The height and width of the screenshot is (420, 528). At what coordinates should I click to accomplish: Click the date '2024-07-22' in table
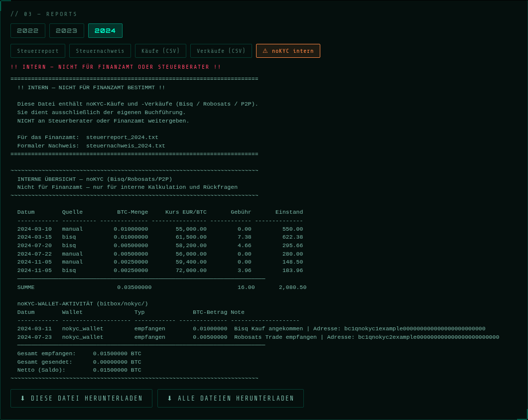[x=34, y=254]
